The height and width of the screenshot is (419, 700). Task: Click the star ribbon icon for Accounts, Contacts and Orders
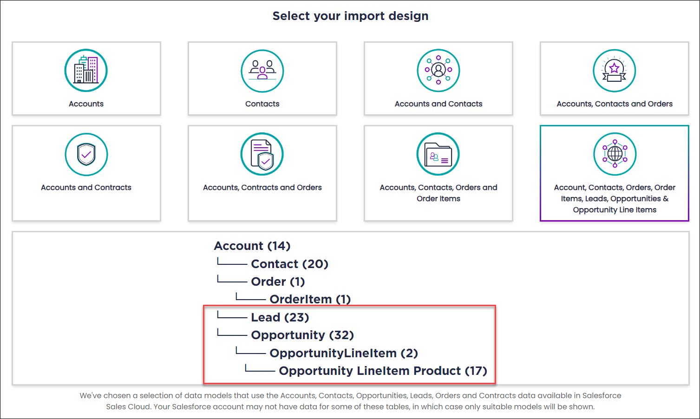(615, 71)
